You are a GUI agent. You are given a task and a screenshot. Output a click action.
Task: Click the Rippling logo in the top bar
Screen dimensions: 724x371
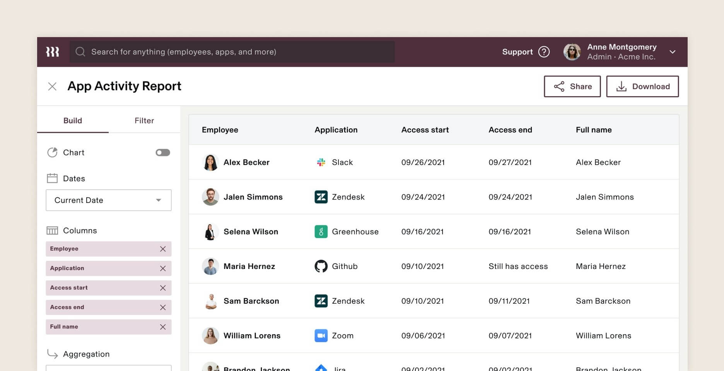[x=53, y=52]
